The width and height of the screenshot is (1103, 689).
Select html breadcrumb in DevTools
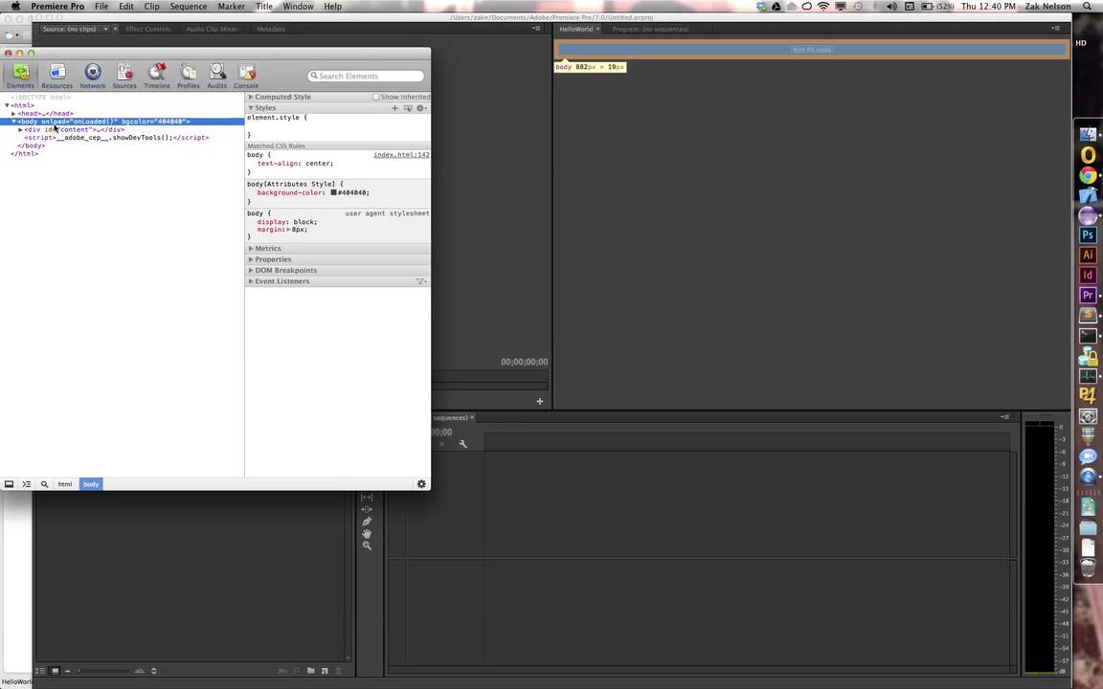65,484
